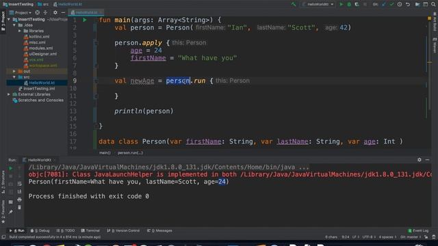Collapse the src folder
Viewport: 438px width, 246px height.
[14, 77]
